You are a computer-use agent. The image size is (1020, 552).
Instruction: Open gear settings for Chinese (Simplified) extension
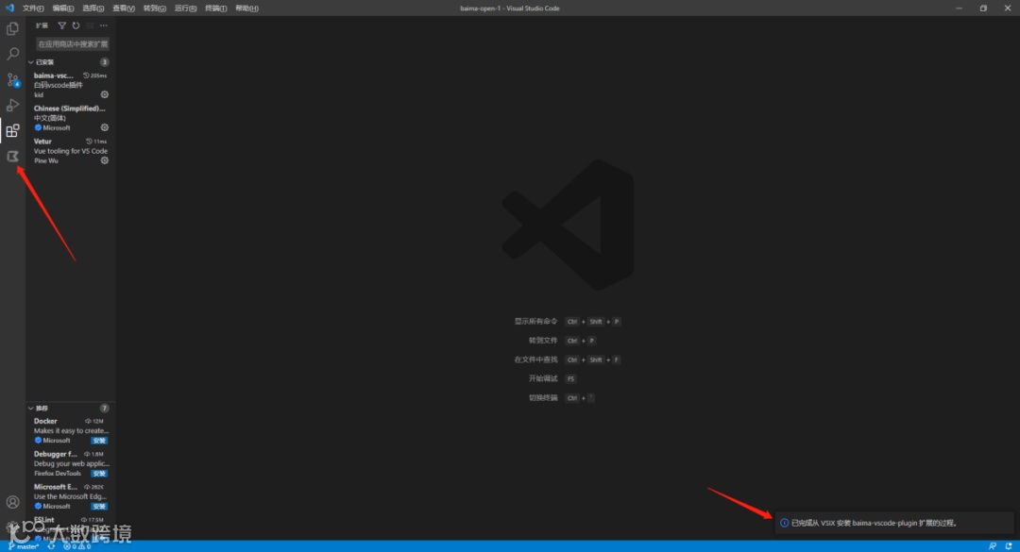point(104,127)
